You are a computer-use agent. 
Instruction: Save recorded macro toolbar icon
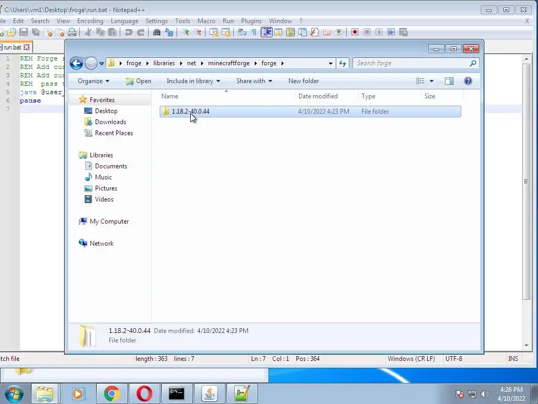tap(403, 32)
